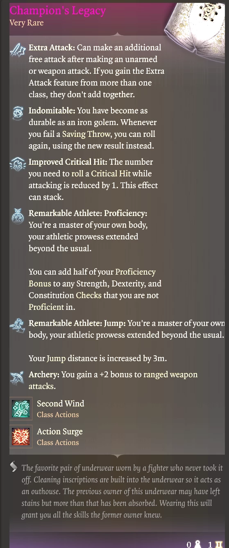
Task: Click the Second Wind ability icon
Action: [x=21, y=409]
